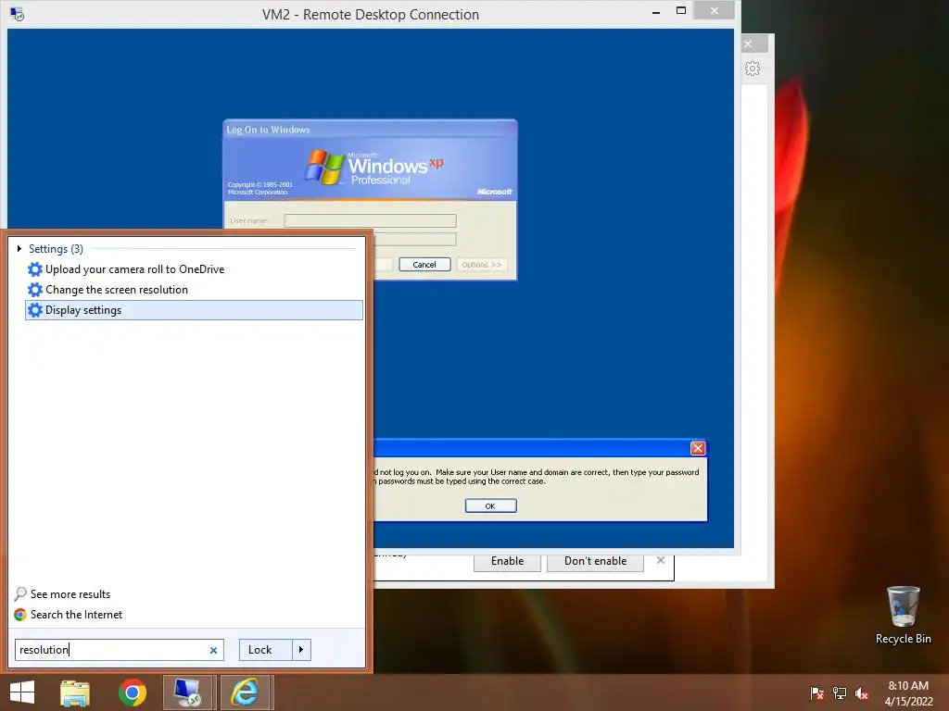Open 'Upload your camera roll to OneDrive'
949x711 pixels.
(195, 269)
